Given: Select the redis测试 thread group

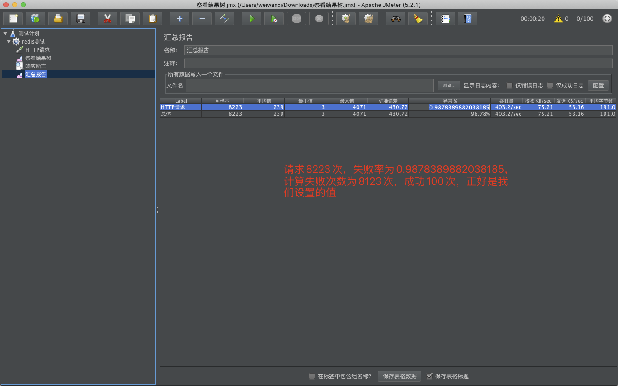Looking at the screenshot, I should point(33,42).
